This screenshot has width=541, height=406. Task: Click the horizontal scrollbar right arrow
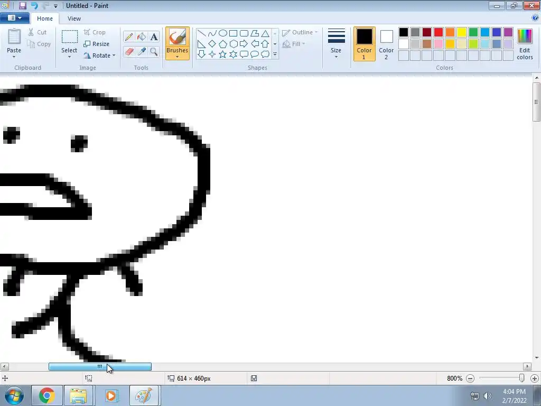[527, 367]
